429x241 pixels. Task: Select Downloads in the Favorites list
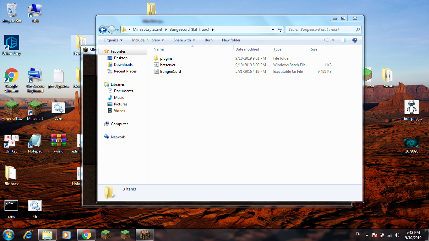pos(123,65)
